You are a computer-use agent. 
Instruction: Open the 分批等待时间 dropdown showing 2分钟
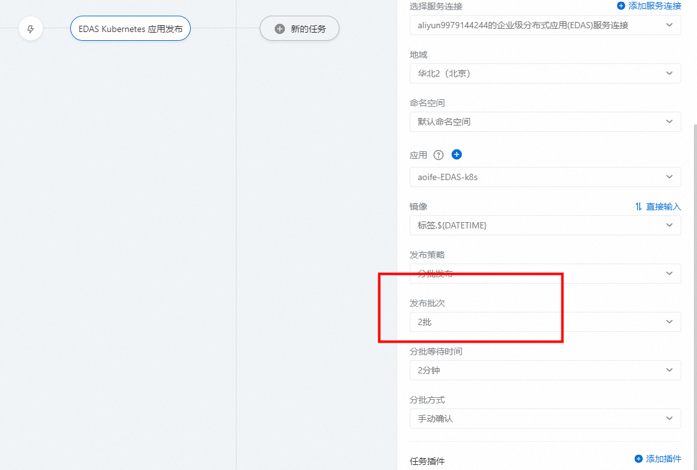pos(545,370)
